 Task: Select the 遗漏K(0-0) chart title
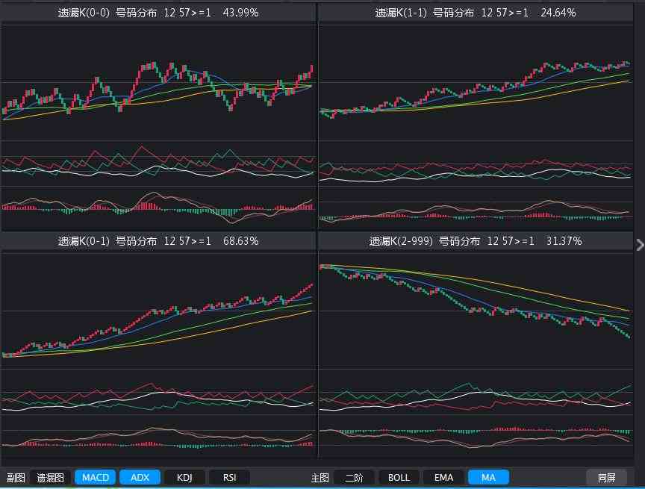coord(84,13)
